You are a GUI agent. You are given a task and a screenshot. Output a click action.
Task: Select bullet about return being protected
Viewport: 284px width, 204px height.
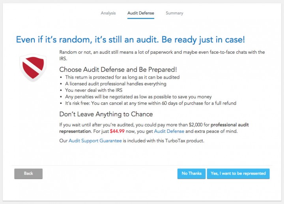[x=122, y=77]
